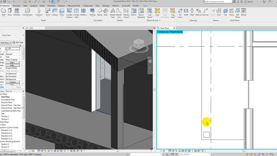Select the Window tool in the Build panel
277x156 pixels.
tap(17, 12)
